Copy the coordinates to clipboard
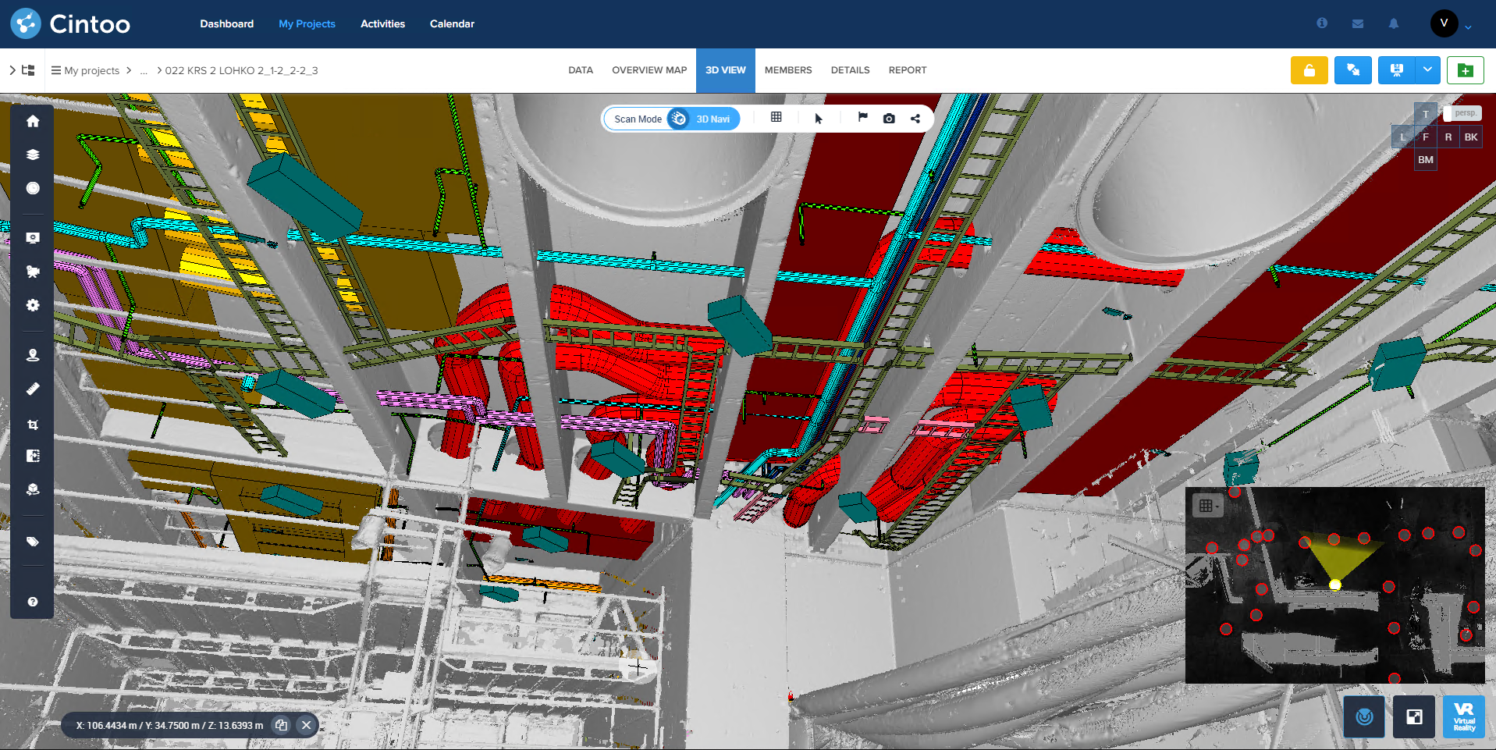The width and height of the screenshot is (1496, 750). (x=281, y=725)
